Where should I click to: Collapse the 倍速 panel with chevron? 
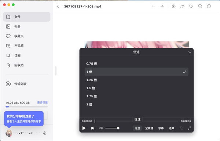190,52
